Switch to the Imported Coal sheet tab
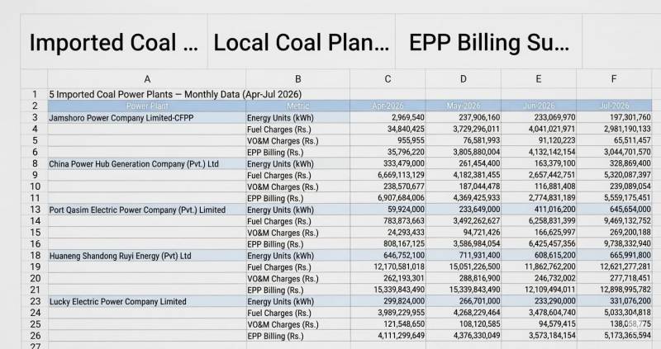661x349 pixels. 114,42
